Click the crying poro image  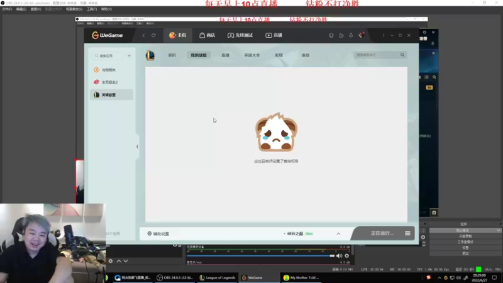(276, 132)
